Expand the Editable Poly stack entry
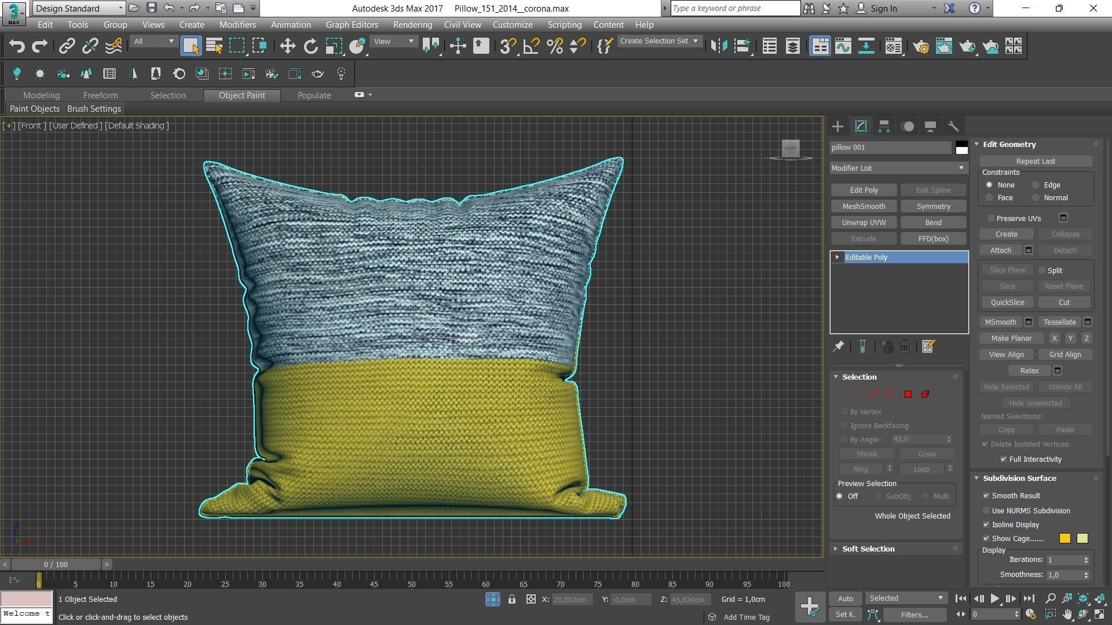This screenshot has width=1112, height=625. point(837,257)
